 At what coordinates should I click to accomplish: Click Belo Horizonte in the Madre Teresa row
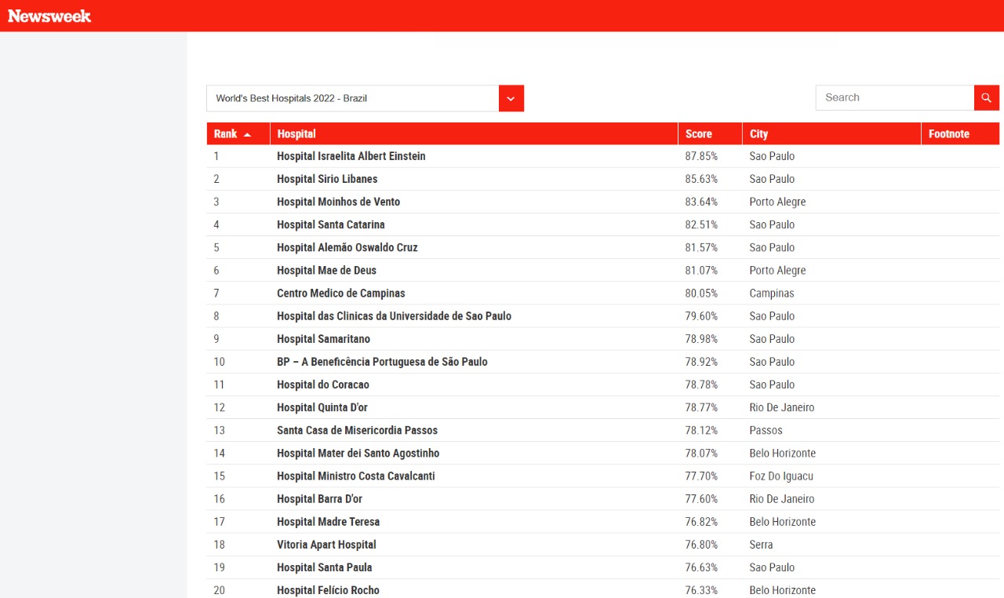(x=783, y=521)
